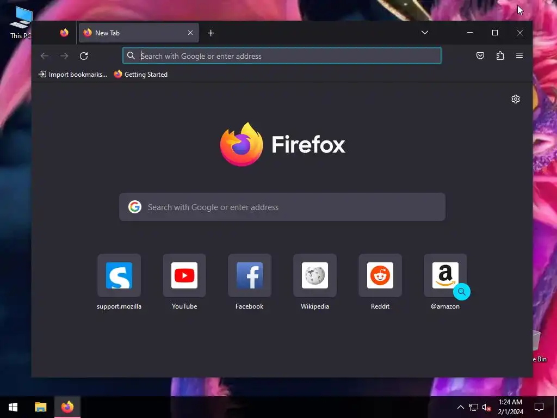Close the New Tab tab
Image resolution: width=557 pixels, height=418 pixels.
pos(190,33)
